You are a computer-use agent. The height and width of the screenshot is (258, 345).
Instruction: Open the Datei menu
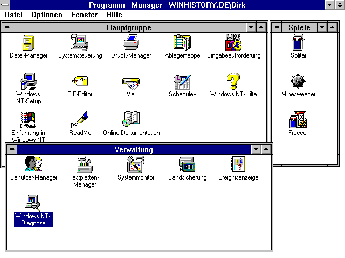coord(13,15)
